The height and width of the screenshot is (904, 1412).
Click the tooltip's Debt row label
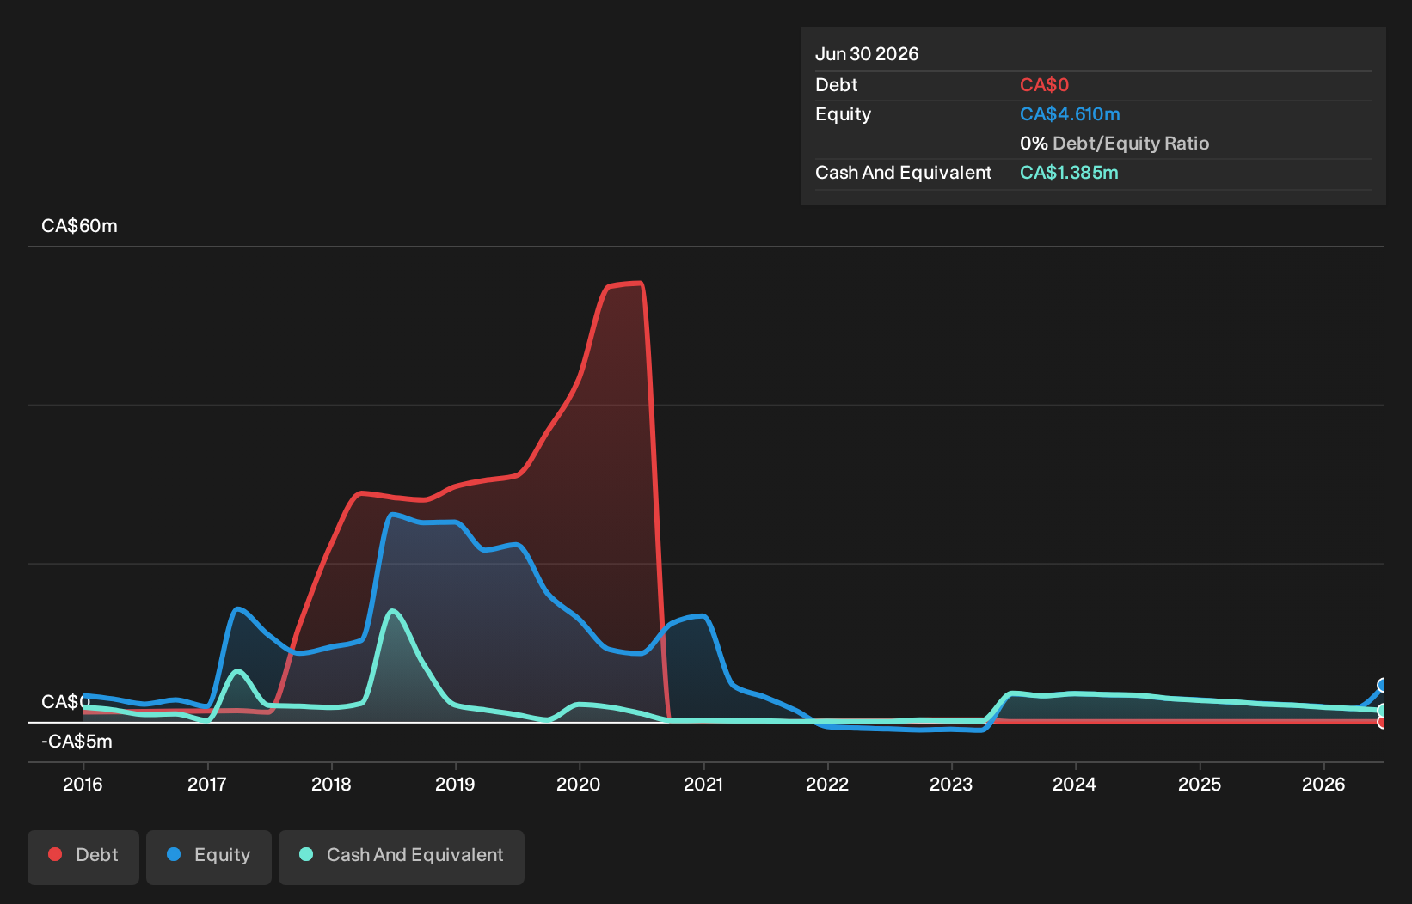[836, 85]
